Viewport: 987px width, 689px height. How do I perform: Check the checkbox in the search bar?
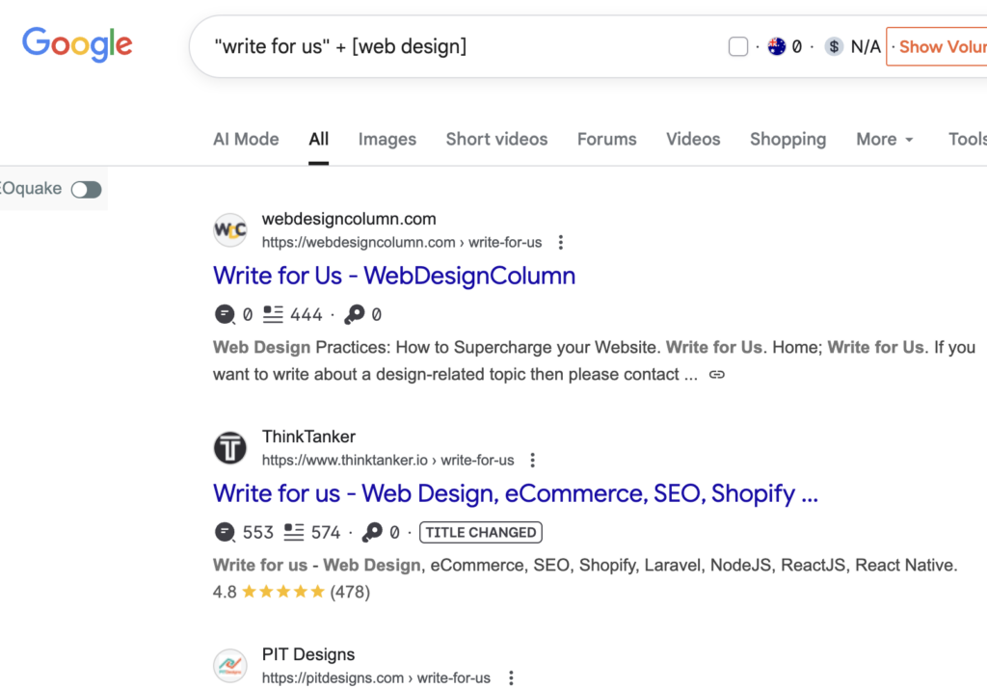738,46
